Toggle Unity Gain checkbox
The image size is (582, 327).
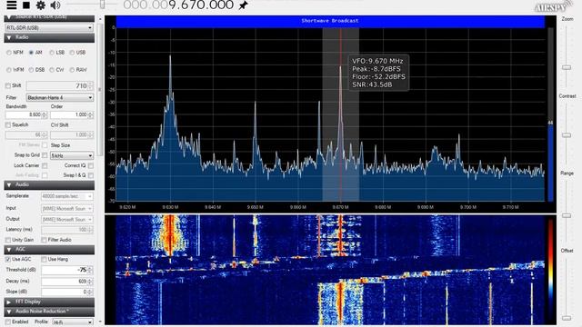8,240
